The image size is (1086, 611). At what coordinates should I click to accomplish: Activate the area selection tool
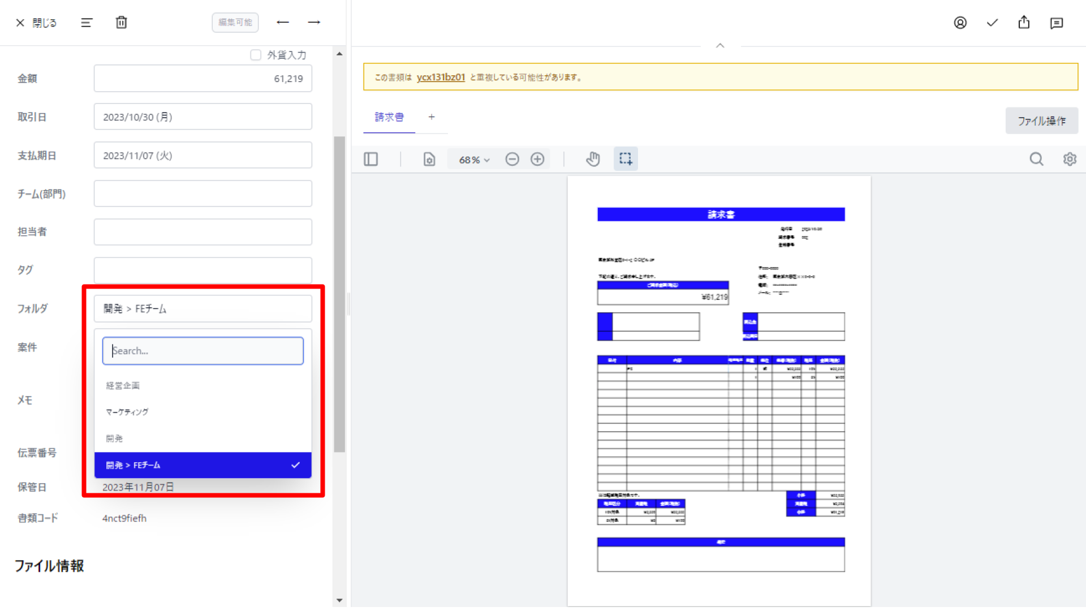pos(626,159)
